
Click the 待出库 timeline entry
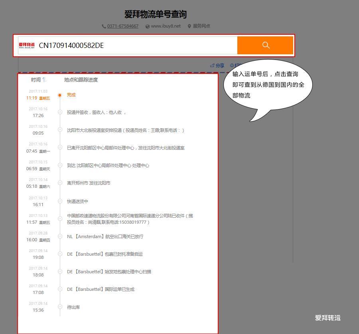(x=73, y=307)
